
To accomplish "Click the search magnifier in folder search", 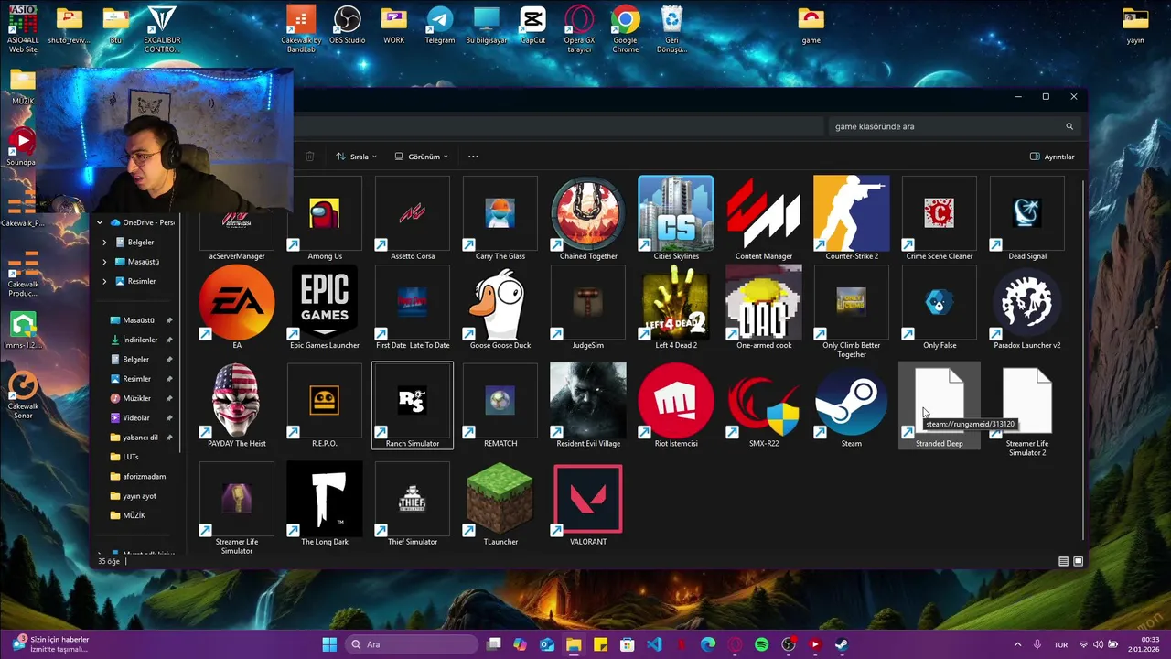I will click(x=1069, y=126).
